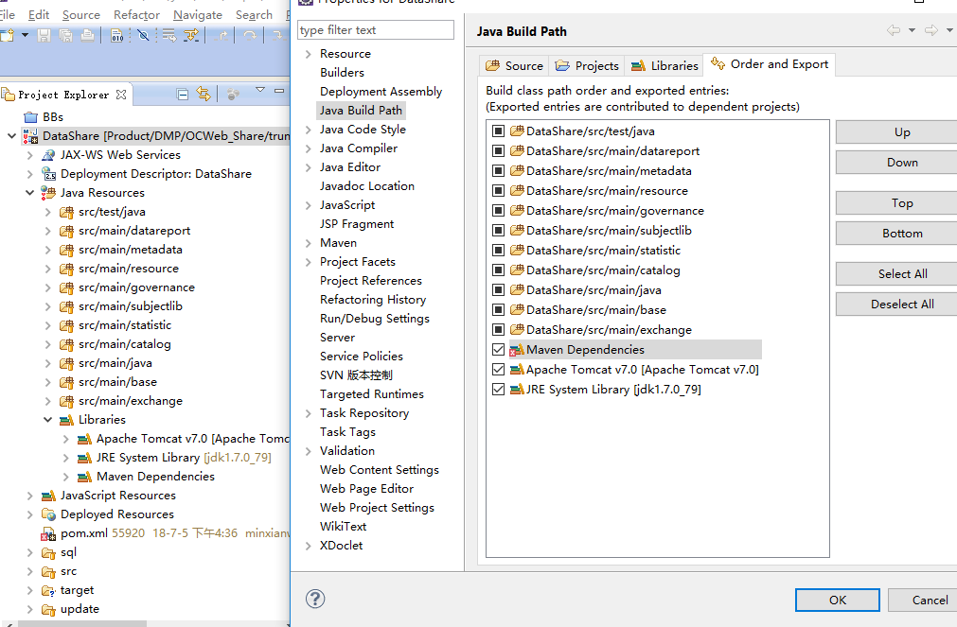The height and width of the screenshot is (627, 957).
Task: Click the Use Step Filters toolbar icon
Action: coord(191,36)
